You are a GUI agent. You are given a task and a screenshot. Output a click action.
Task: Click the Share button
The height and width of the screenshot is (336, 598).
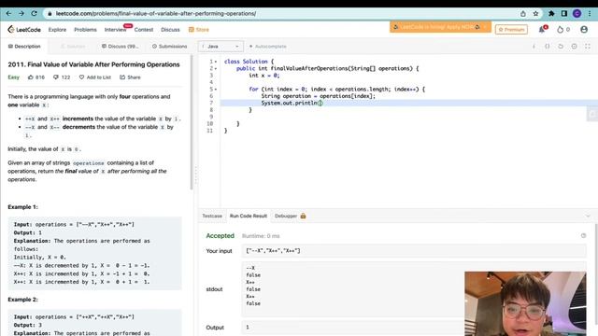(130, 77)
